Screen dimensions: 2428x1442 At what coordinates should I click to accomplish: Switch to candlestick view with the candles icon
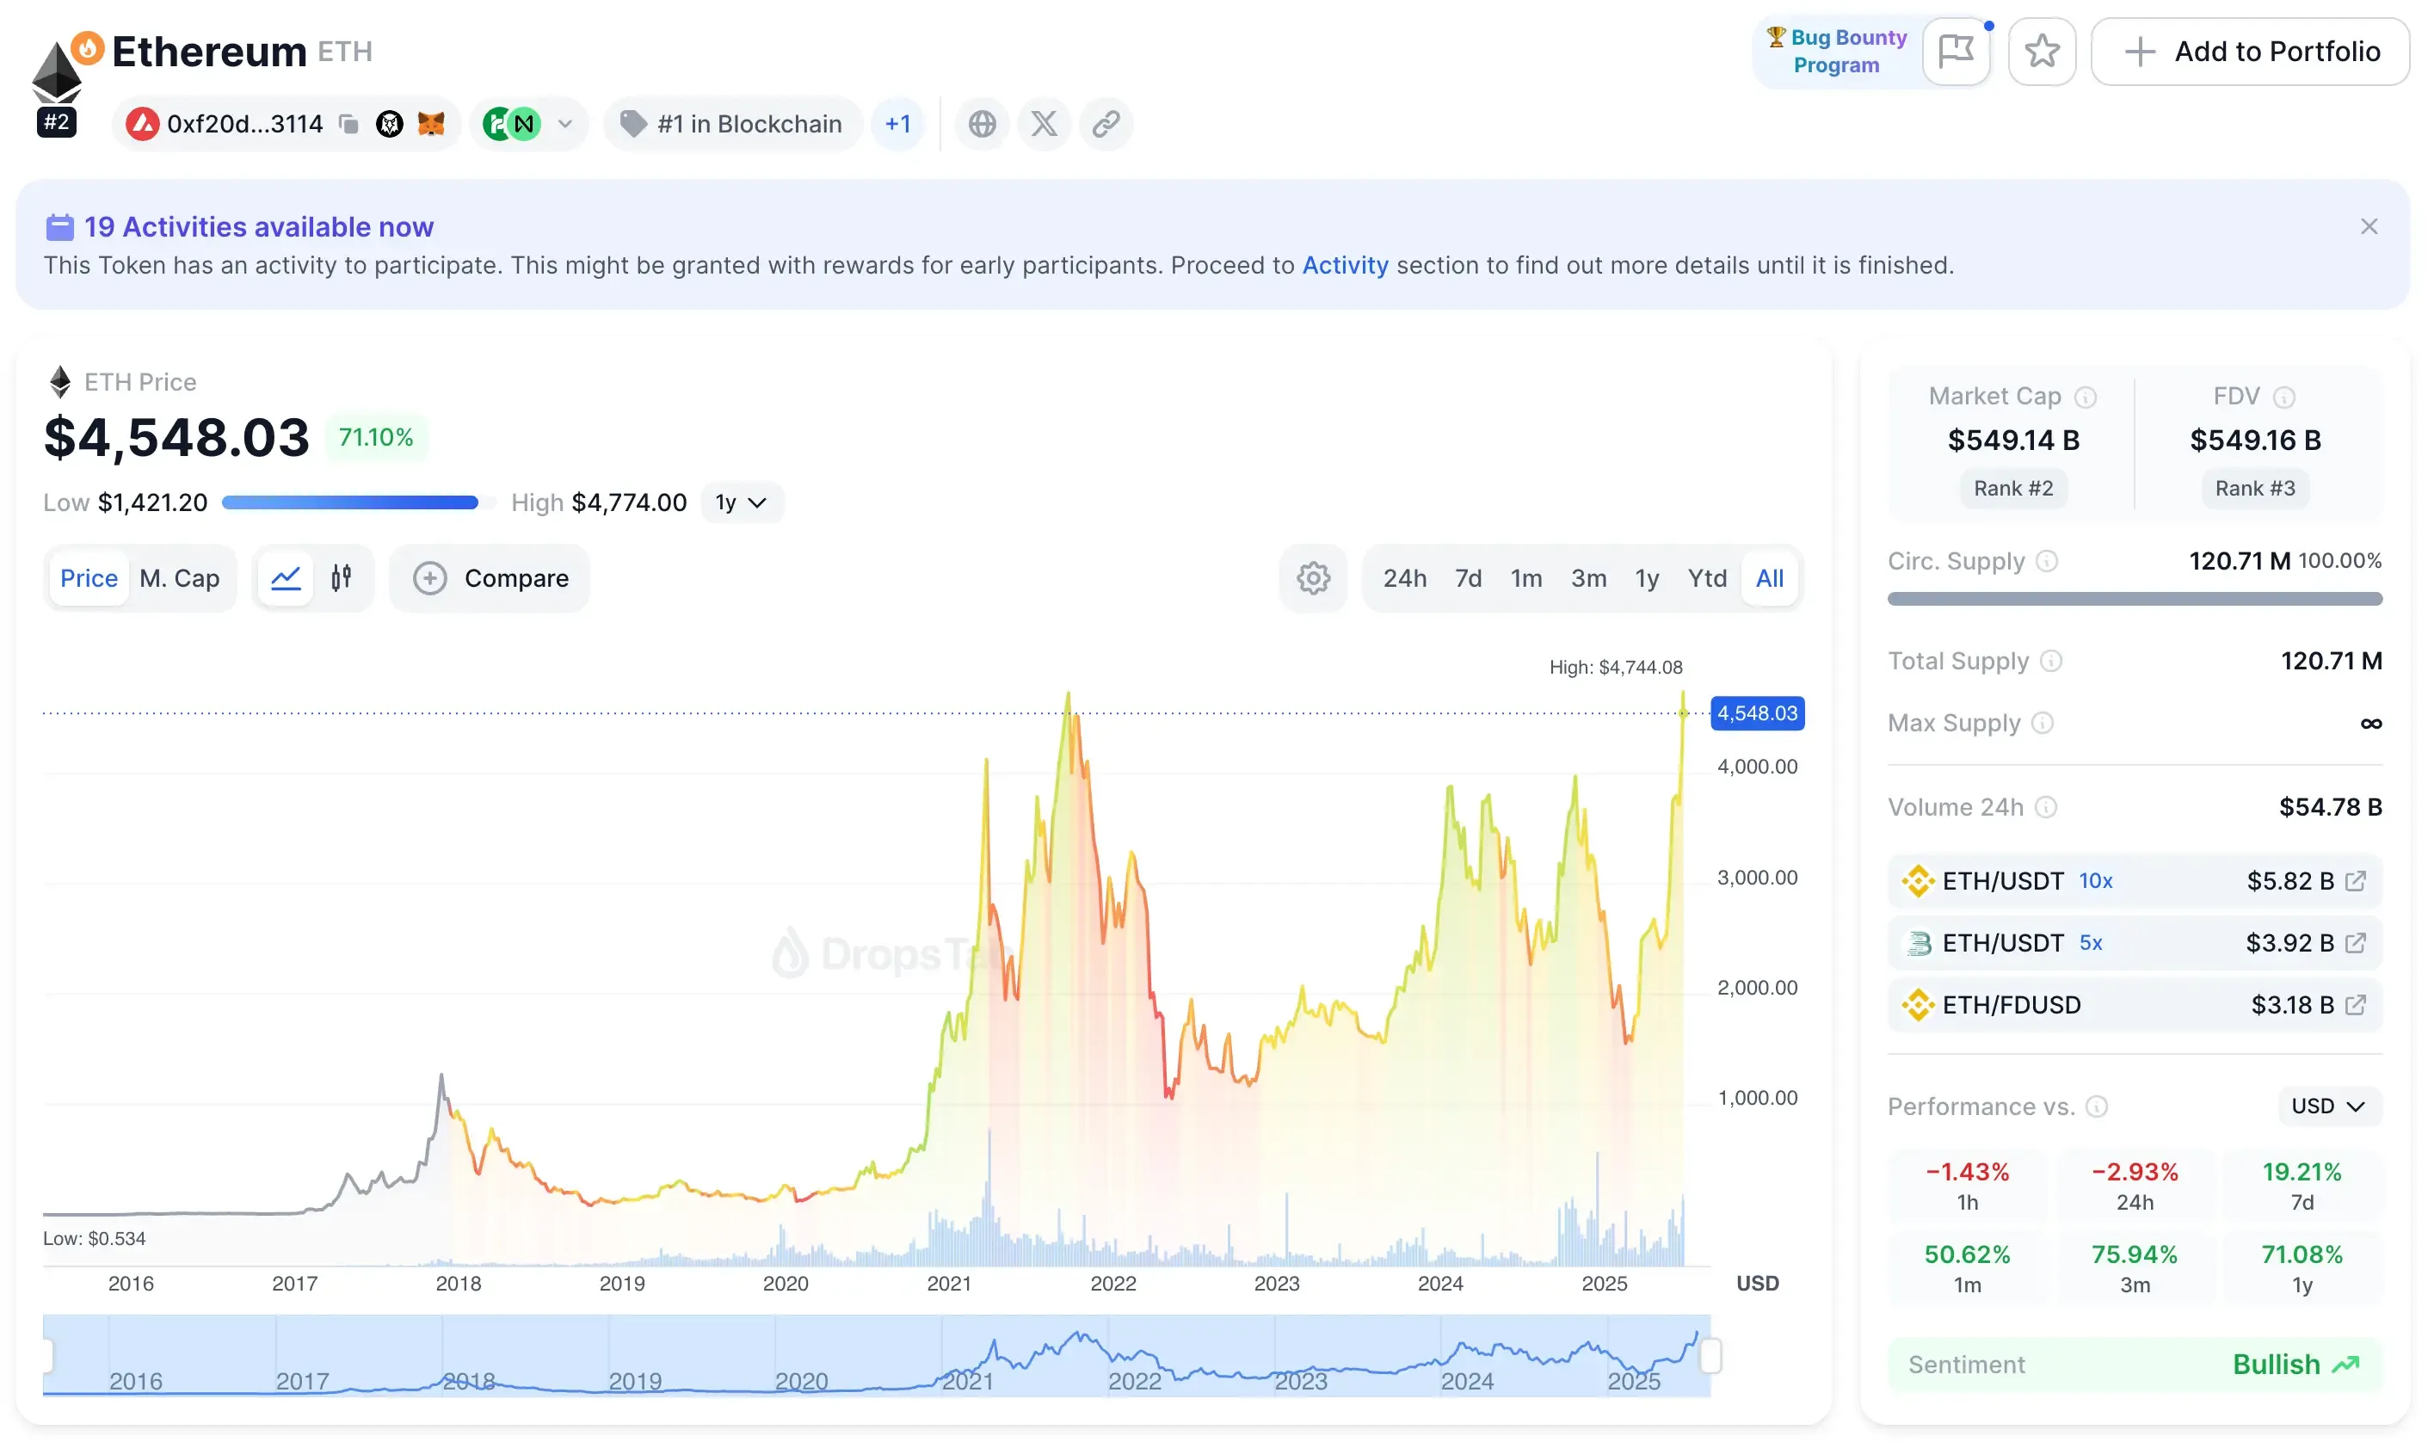point(341,577)
